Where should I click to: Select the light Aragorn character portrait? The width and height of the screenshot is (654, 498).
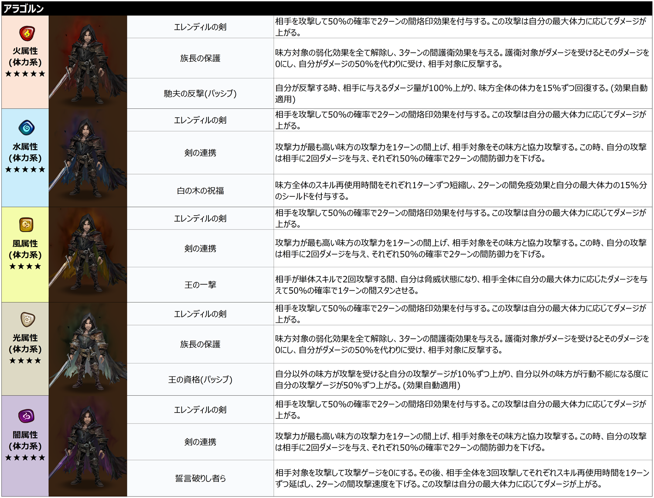pyautogui.click(x=88, y=349)
